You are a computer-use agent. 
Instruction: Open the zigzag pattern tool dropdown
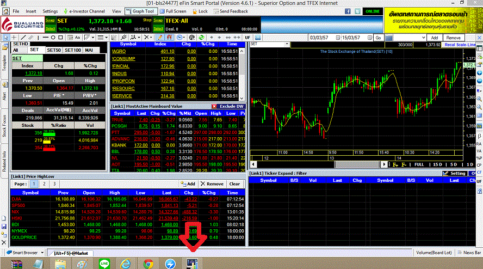(139, 38)
